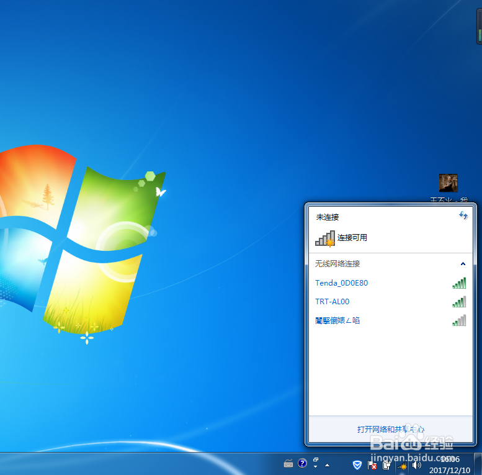Open 打开网络和共享中心 link
The image size is (482, 475).
[390, 429]
